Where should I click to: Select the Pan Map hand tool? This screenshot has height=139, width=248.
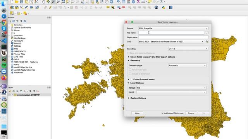coord(43,2)
